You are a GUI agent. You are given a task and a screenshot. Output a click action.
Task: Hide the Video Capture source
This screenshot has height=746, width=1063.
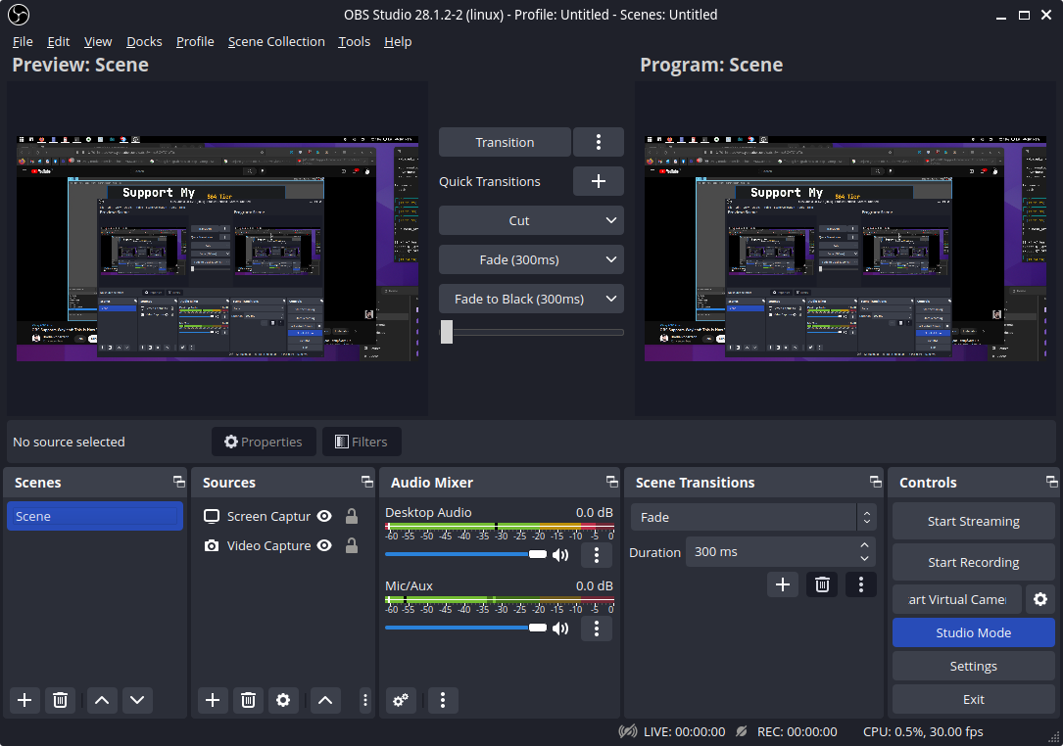324,545
